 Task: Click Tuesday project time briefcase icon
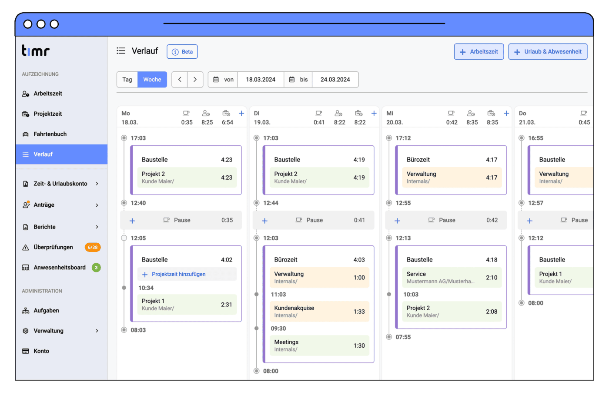click(358, 113)
